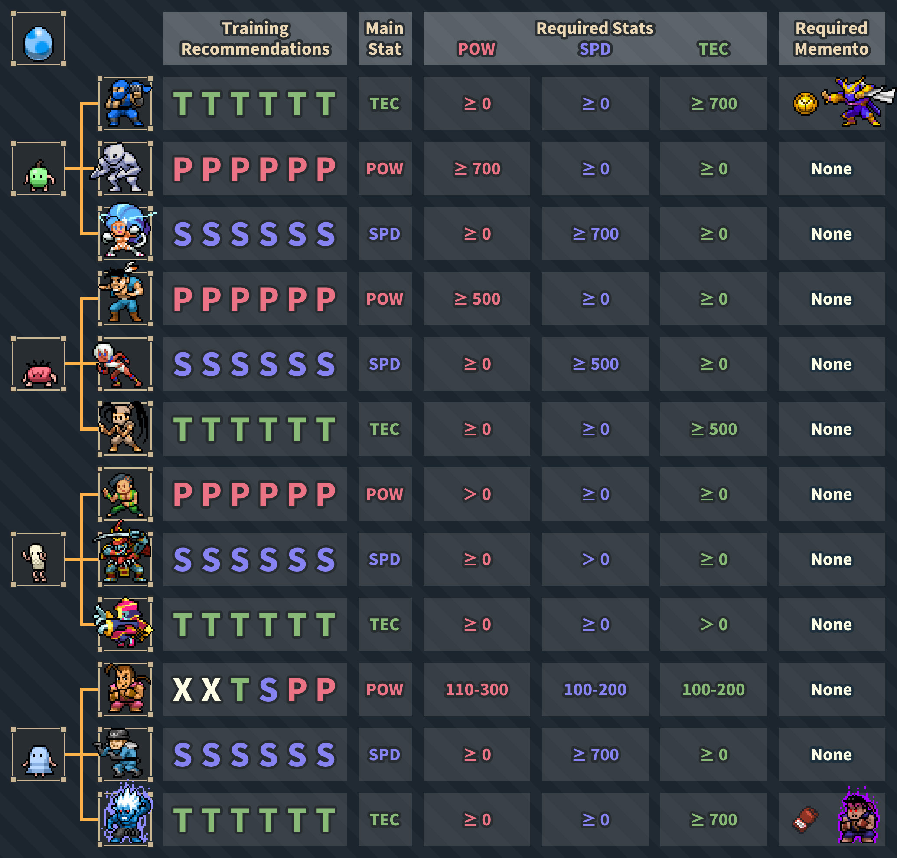The image size is (897, 858).
Task: Click TEC ≥ 700 cell in ninja row
Action: [713, 104]
